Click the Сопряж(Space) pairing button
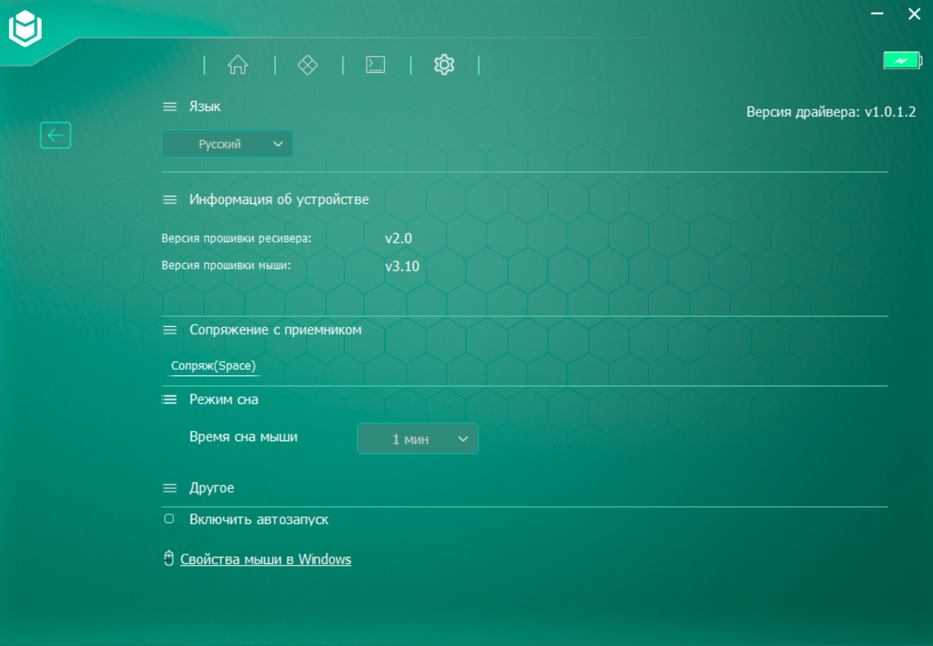933x646 pixels. pos(214,366)
